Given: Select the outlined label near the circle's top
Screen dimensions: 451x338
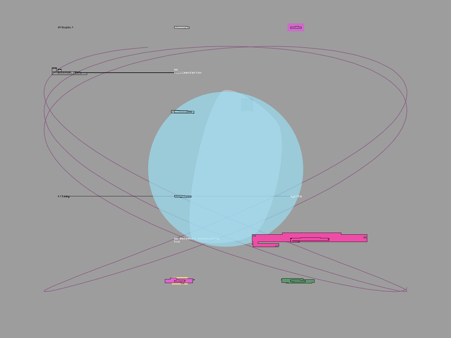Looking at the screenshot, I should coord(182,112).
